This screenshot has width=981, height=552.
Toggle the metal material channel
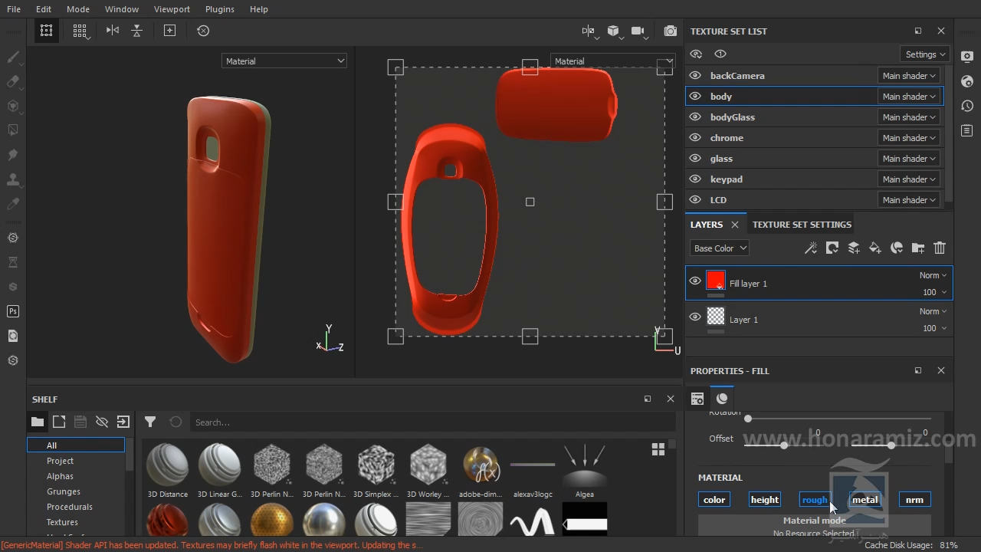coord(865,500)
